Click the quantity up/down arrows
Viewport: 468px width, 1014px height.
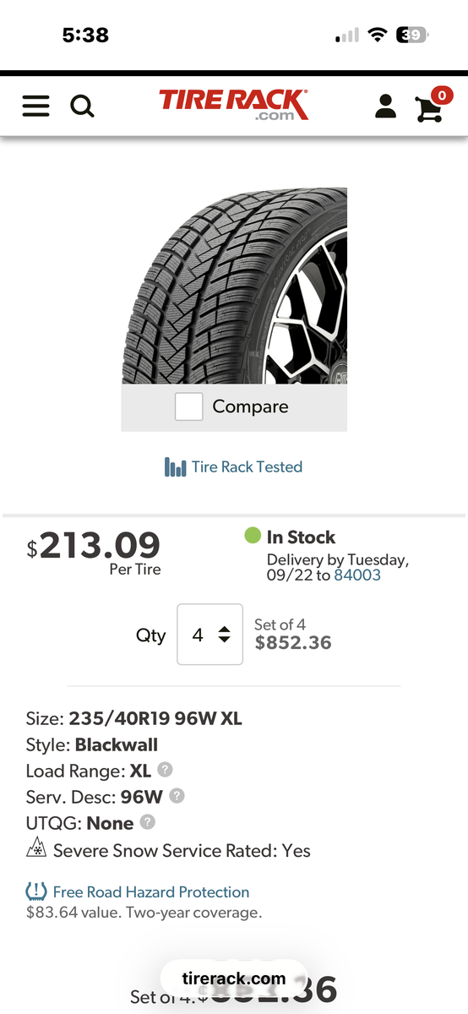pos(224,635)
